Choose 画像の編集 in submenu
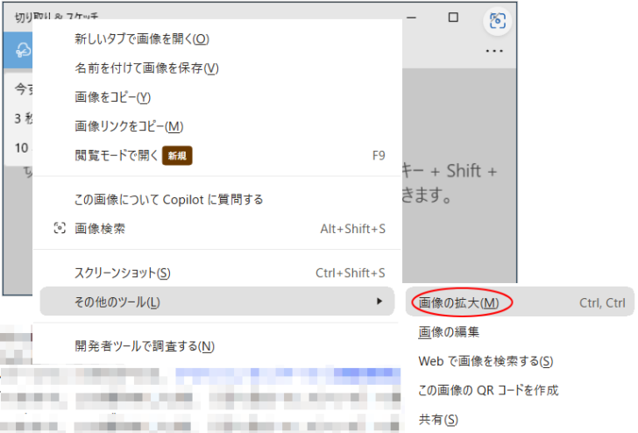The height and width of the screenshot is (433, 638). (520, 332)
